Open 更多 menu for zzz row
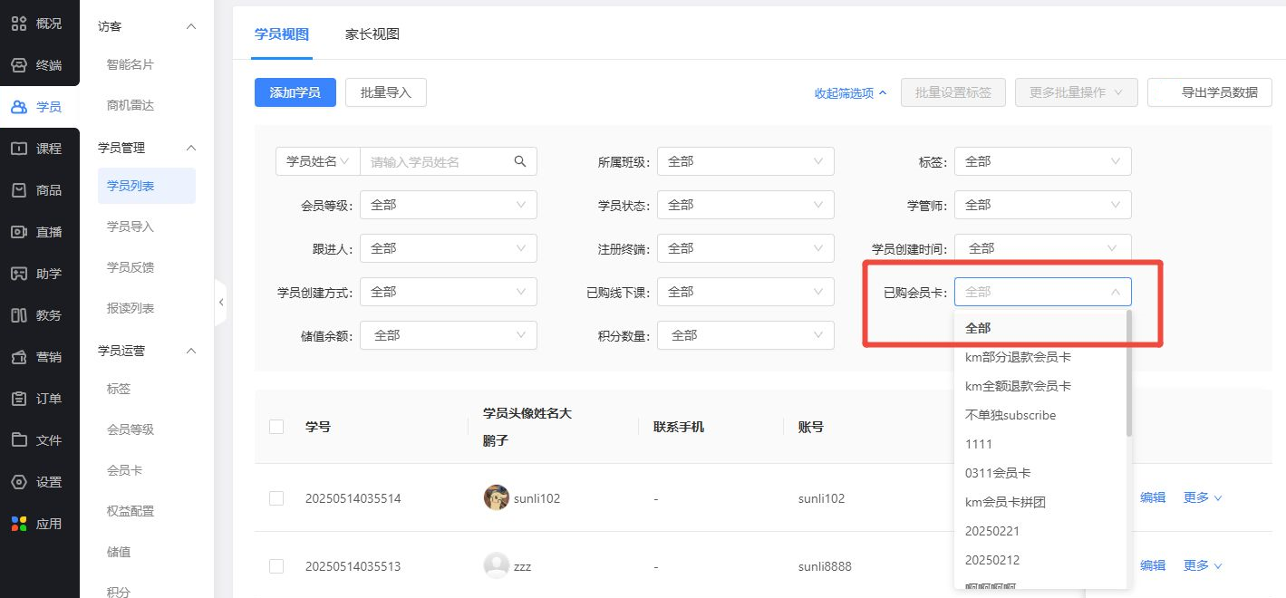 1203,565
